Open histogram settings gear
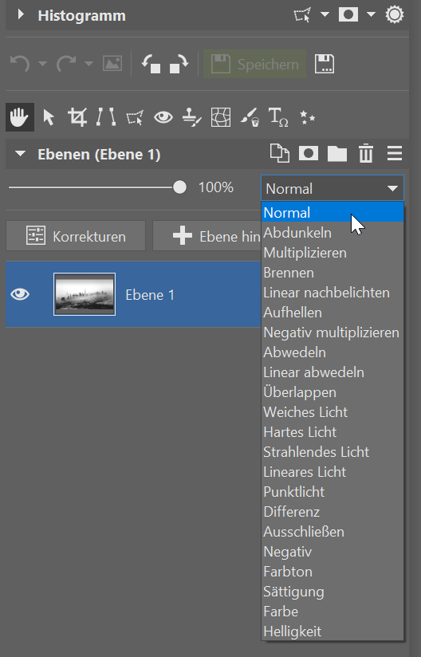This screenshot has height=657, width=421. [x=395, y=15]
